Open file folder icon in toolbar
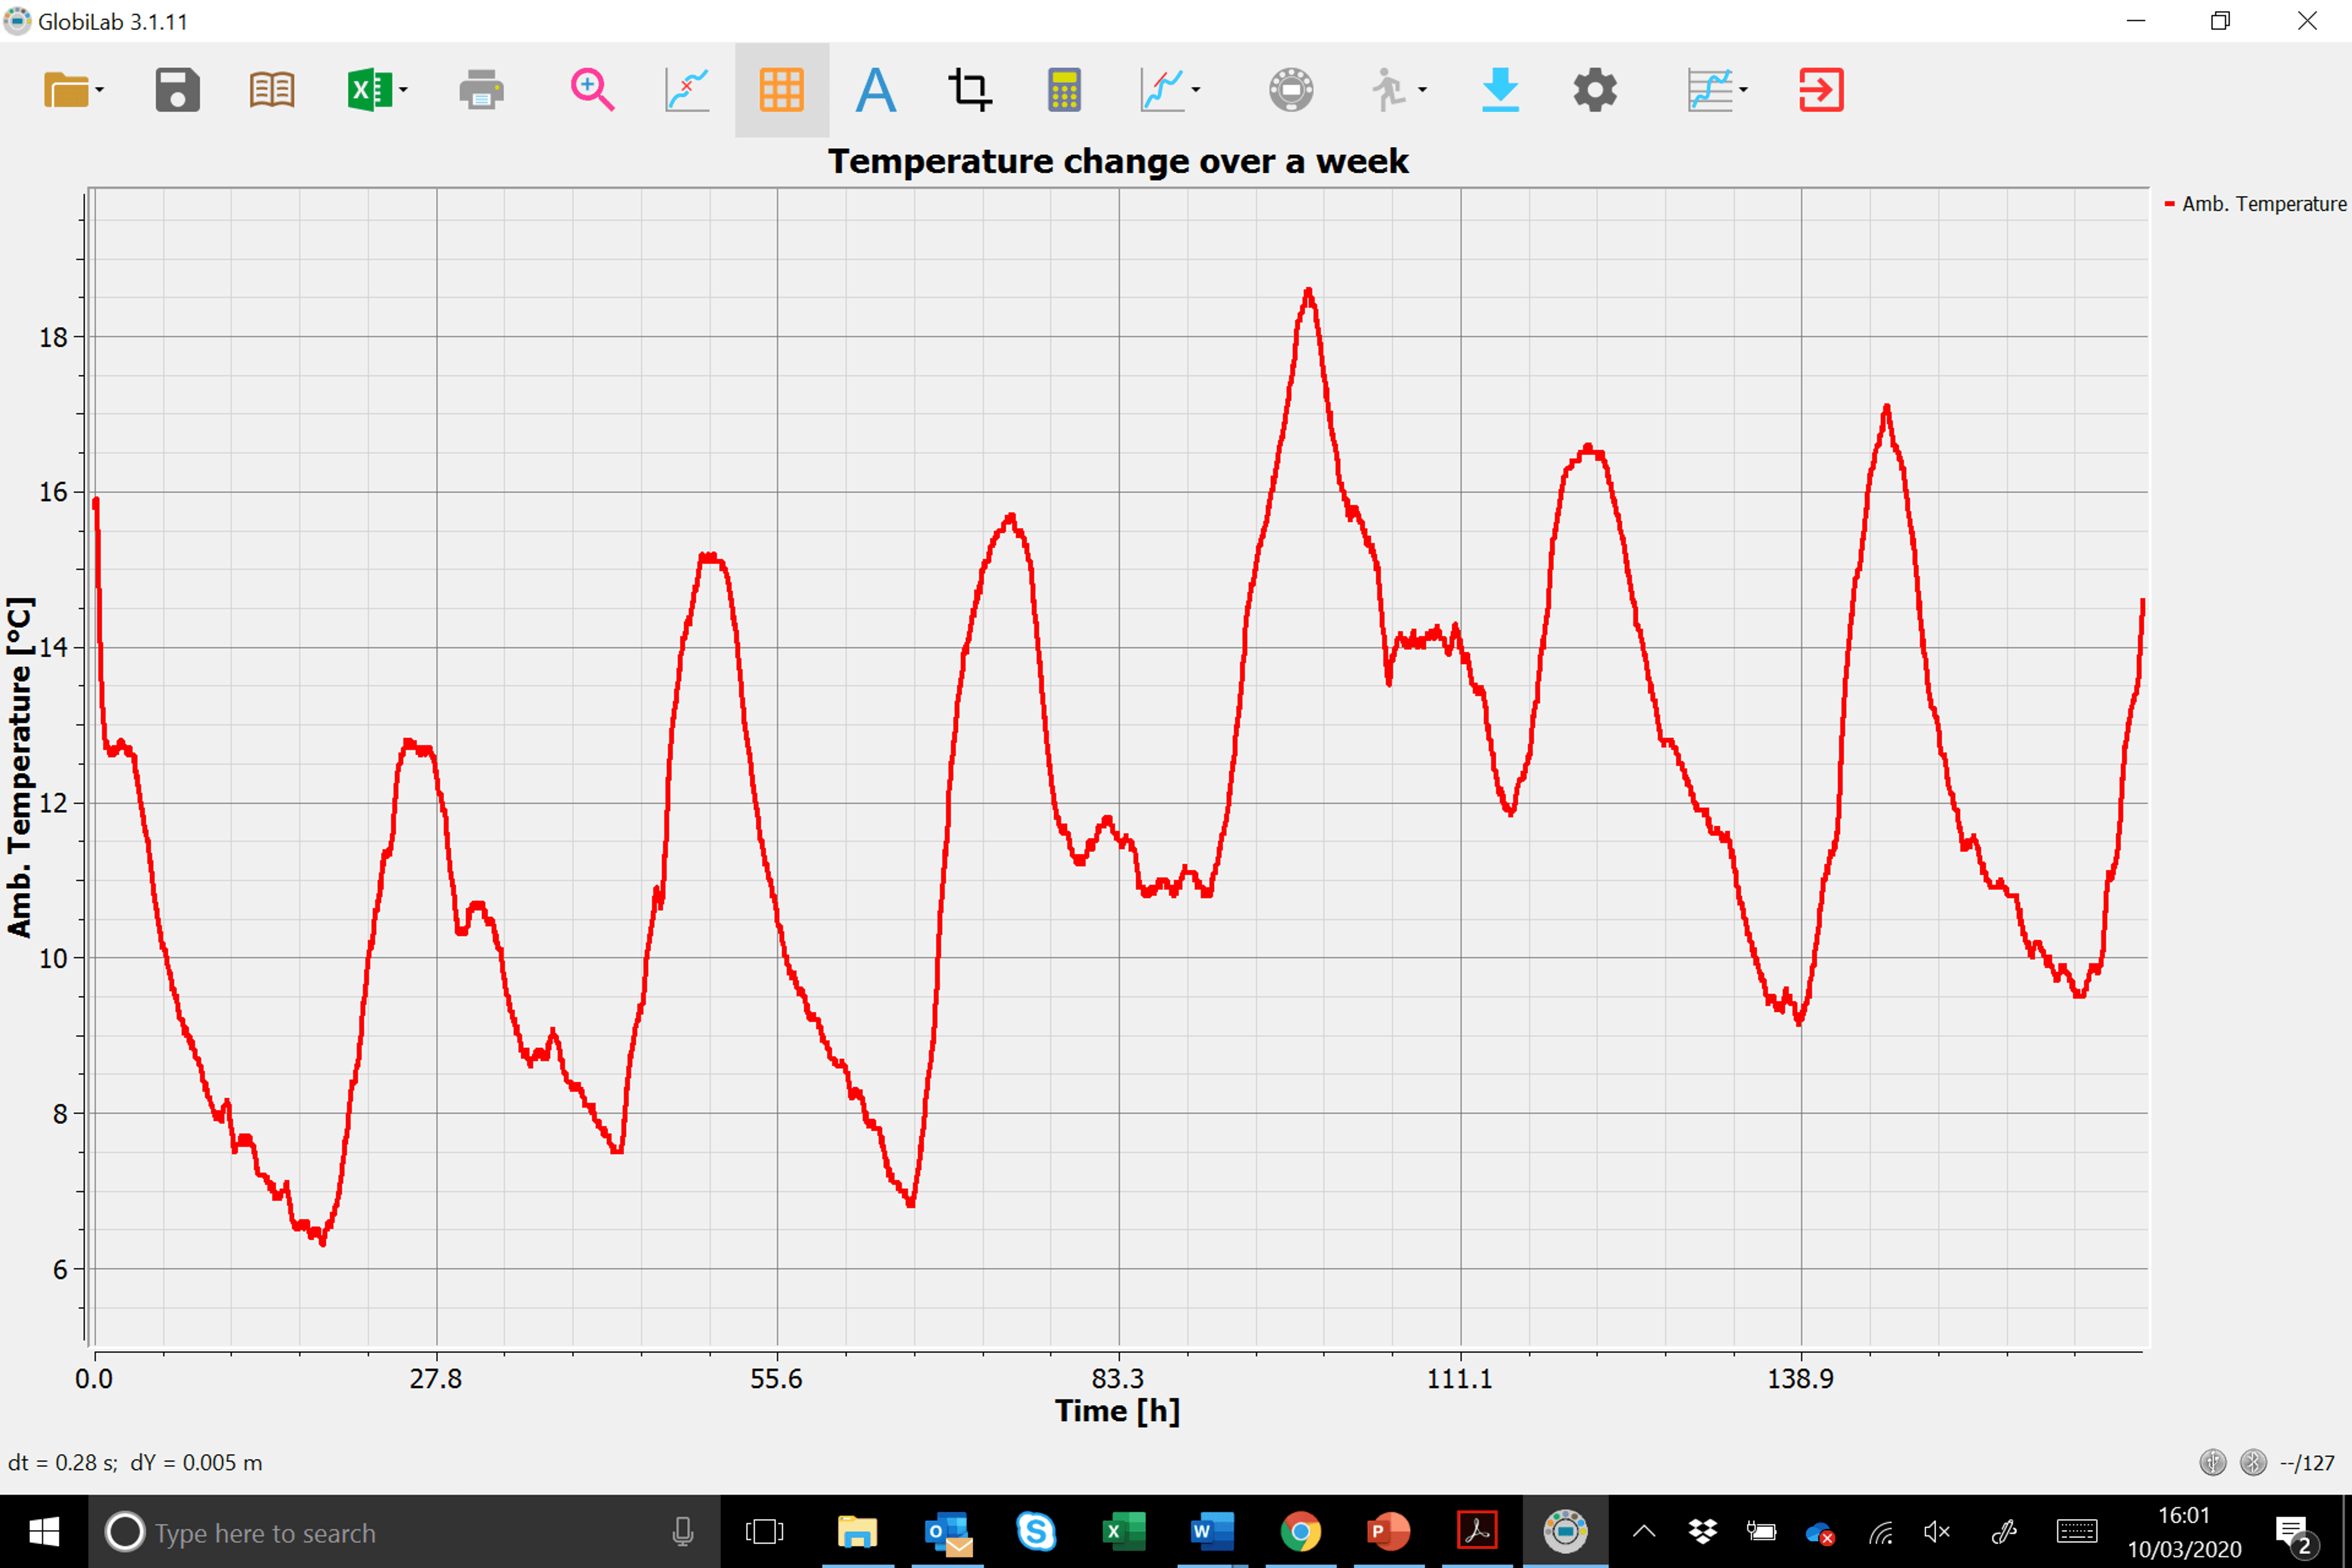2352x1568 pixels. pos(66,90)
